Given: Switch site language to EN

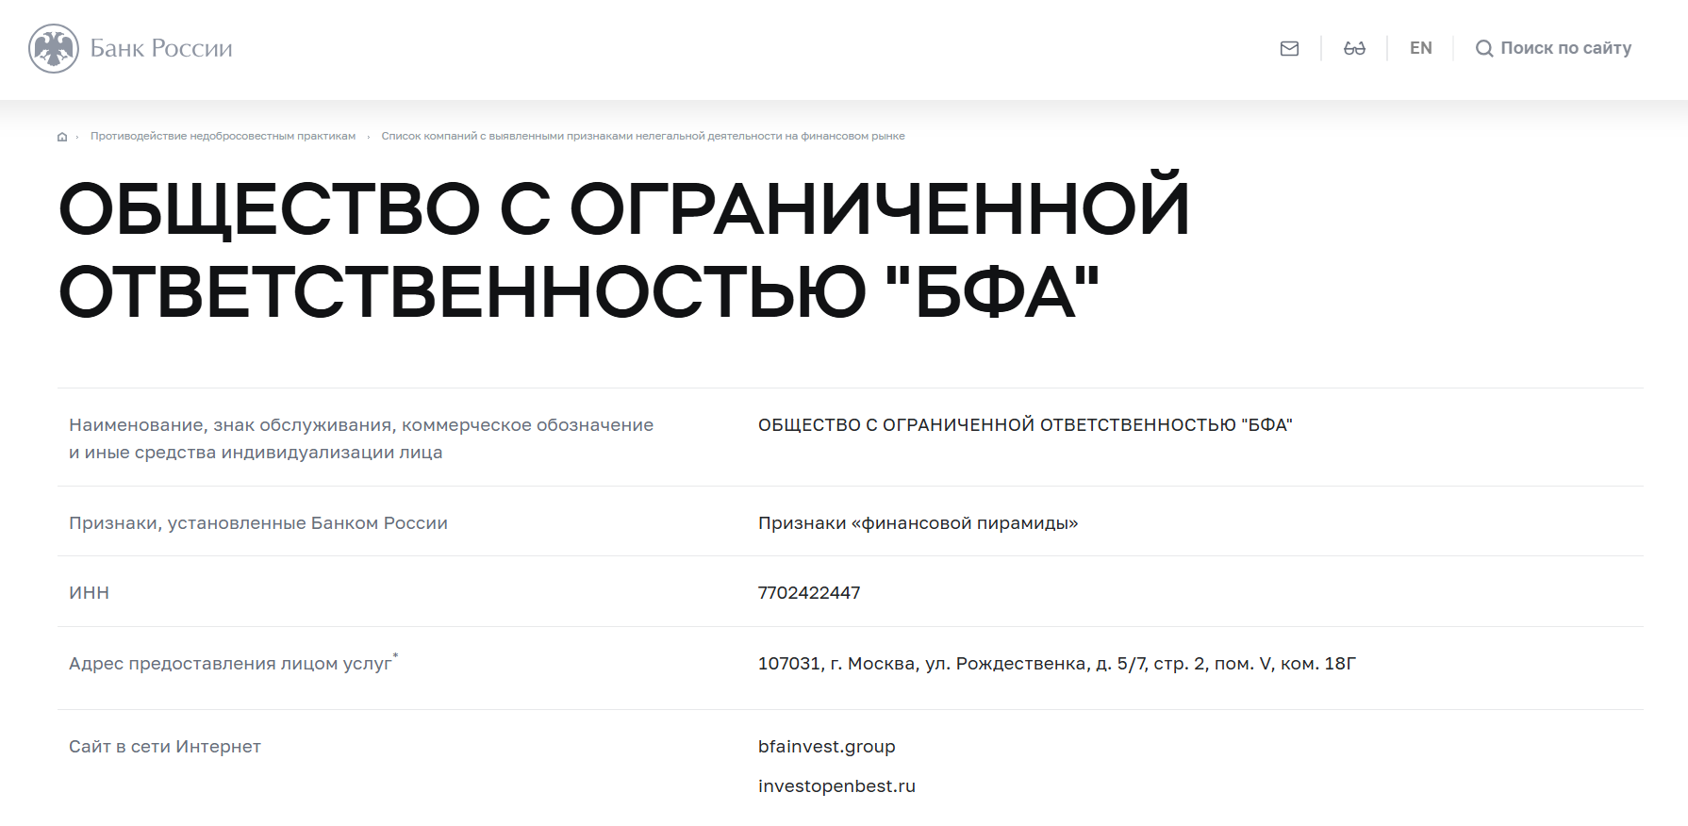Looking at the screenshot, I should point(1420,48).
